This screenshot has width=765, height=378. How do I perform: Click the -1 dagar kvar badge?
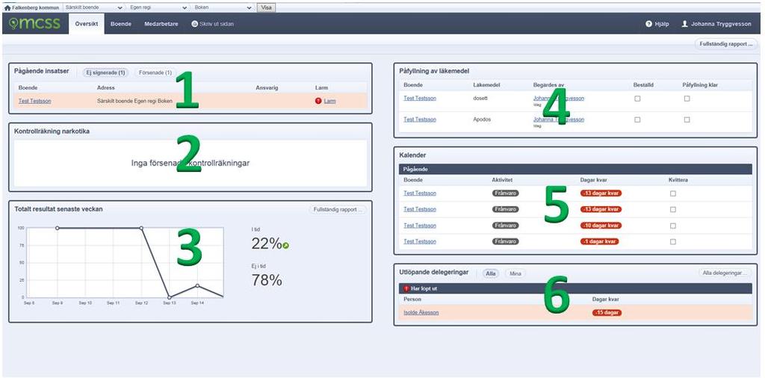coord(600,241)
